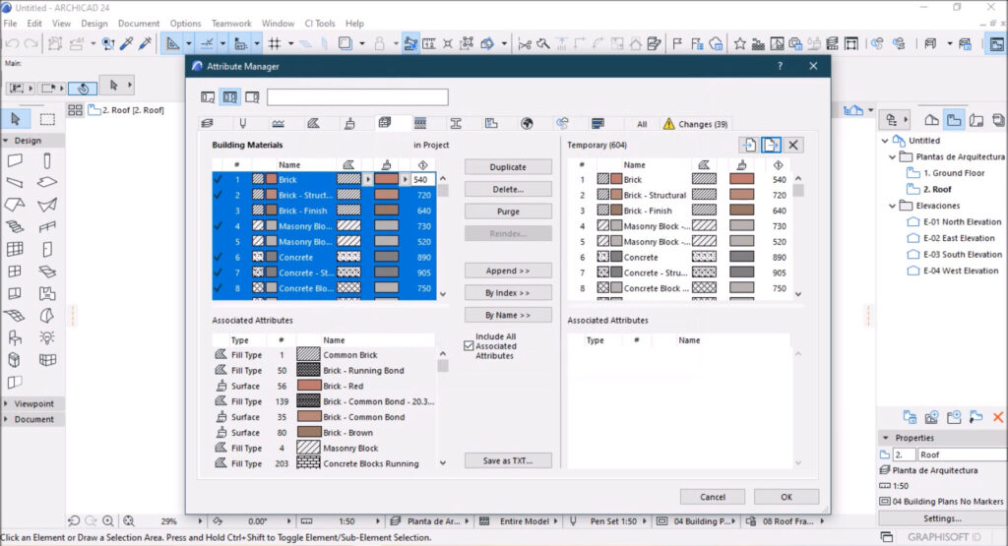Open the Pens attribute tab icon
Image resolution: width=1008 pixels, height=546 pixels.
(242, 123)
